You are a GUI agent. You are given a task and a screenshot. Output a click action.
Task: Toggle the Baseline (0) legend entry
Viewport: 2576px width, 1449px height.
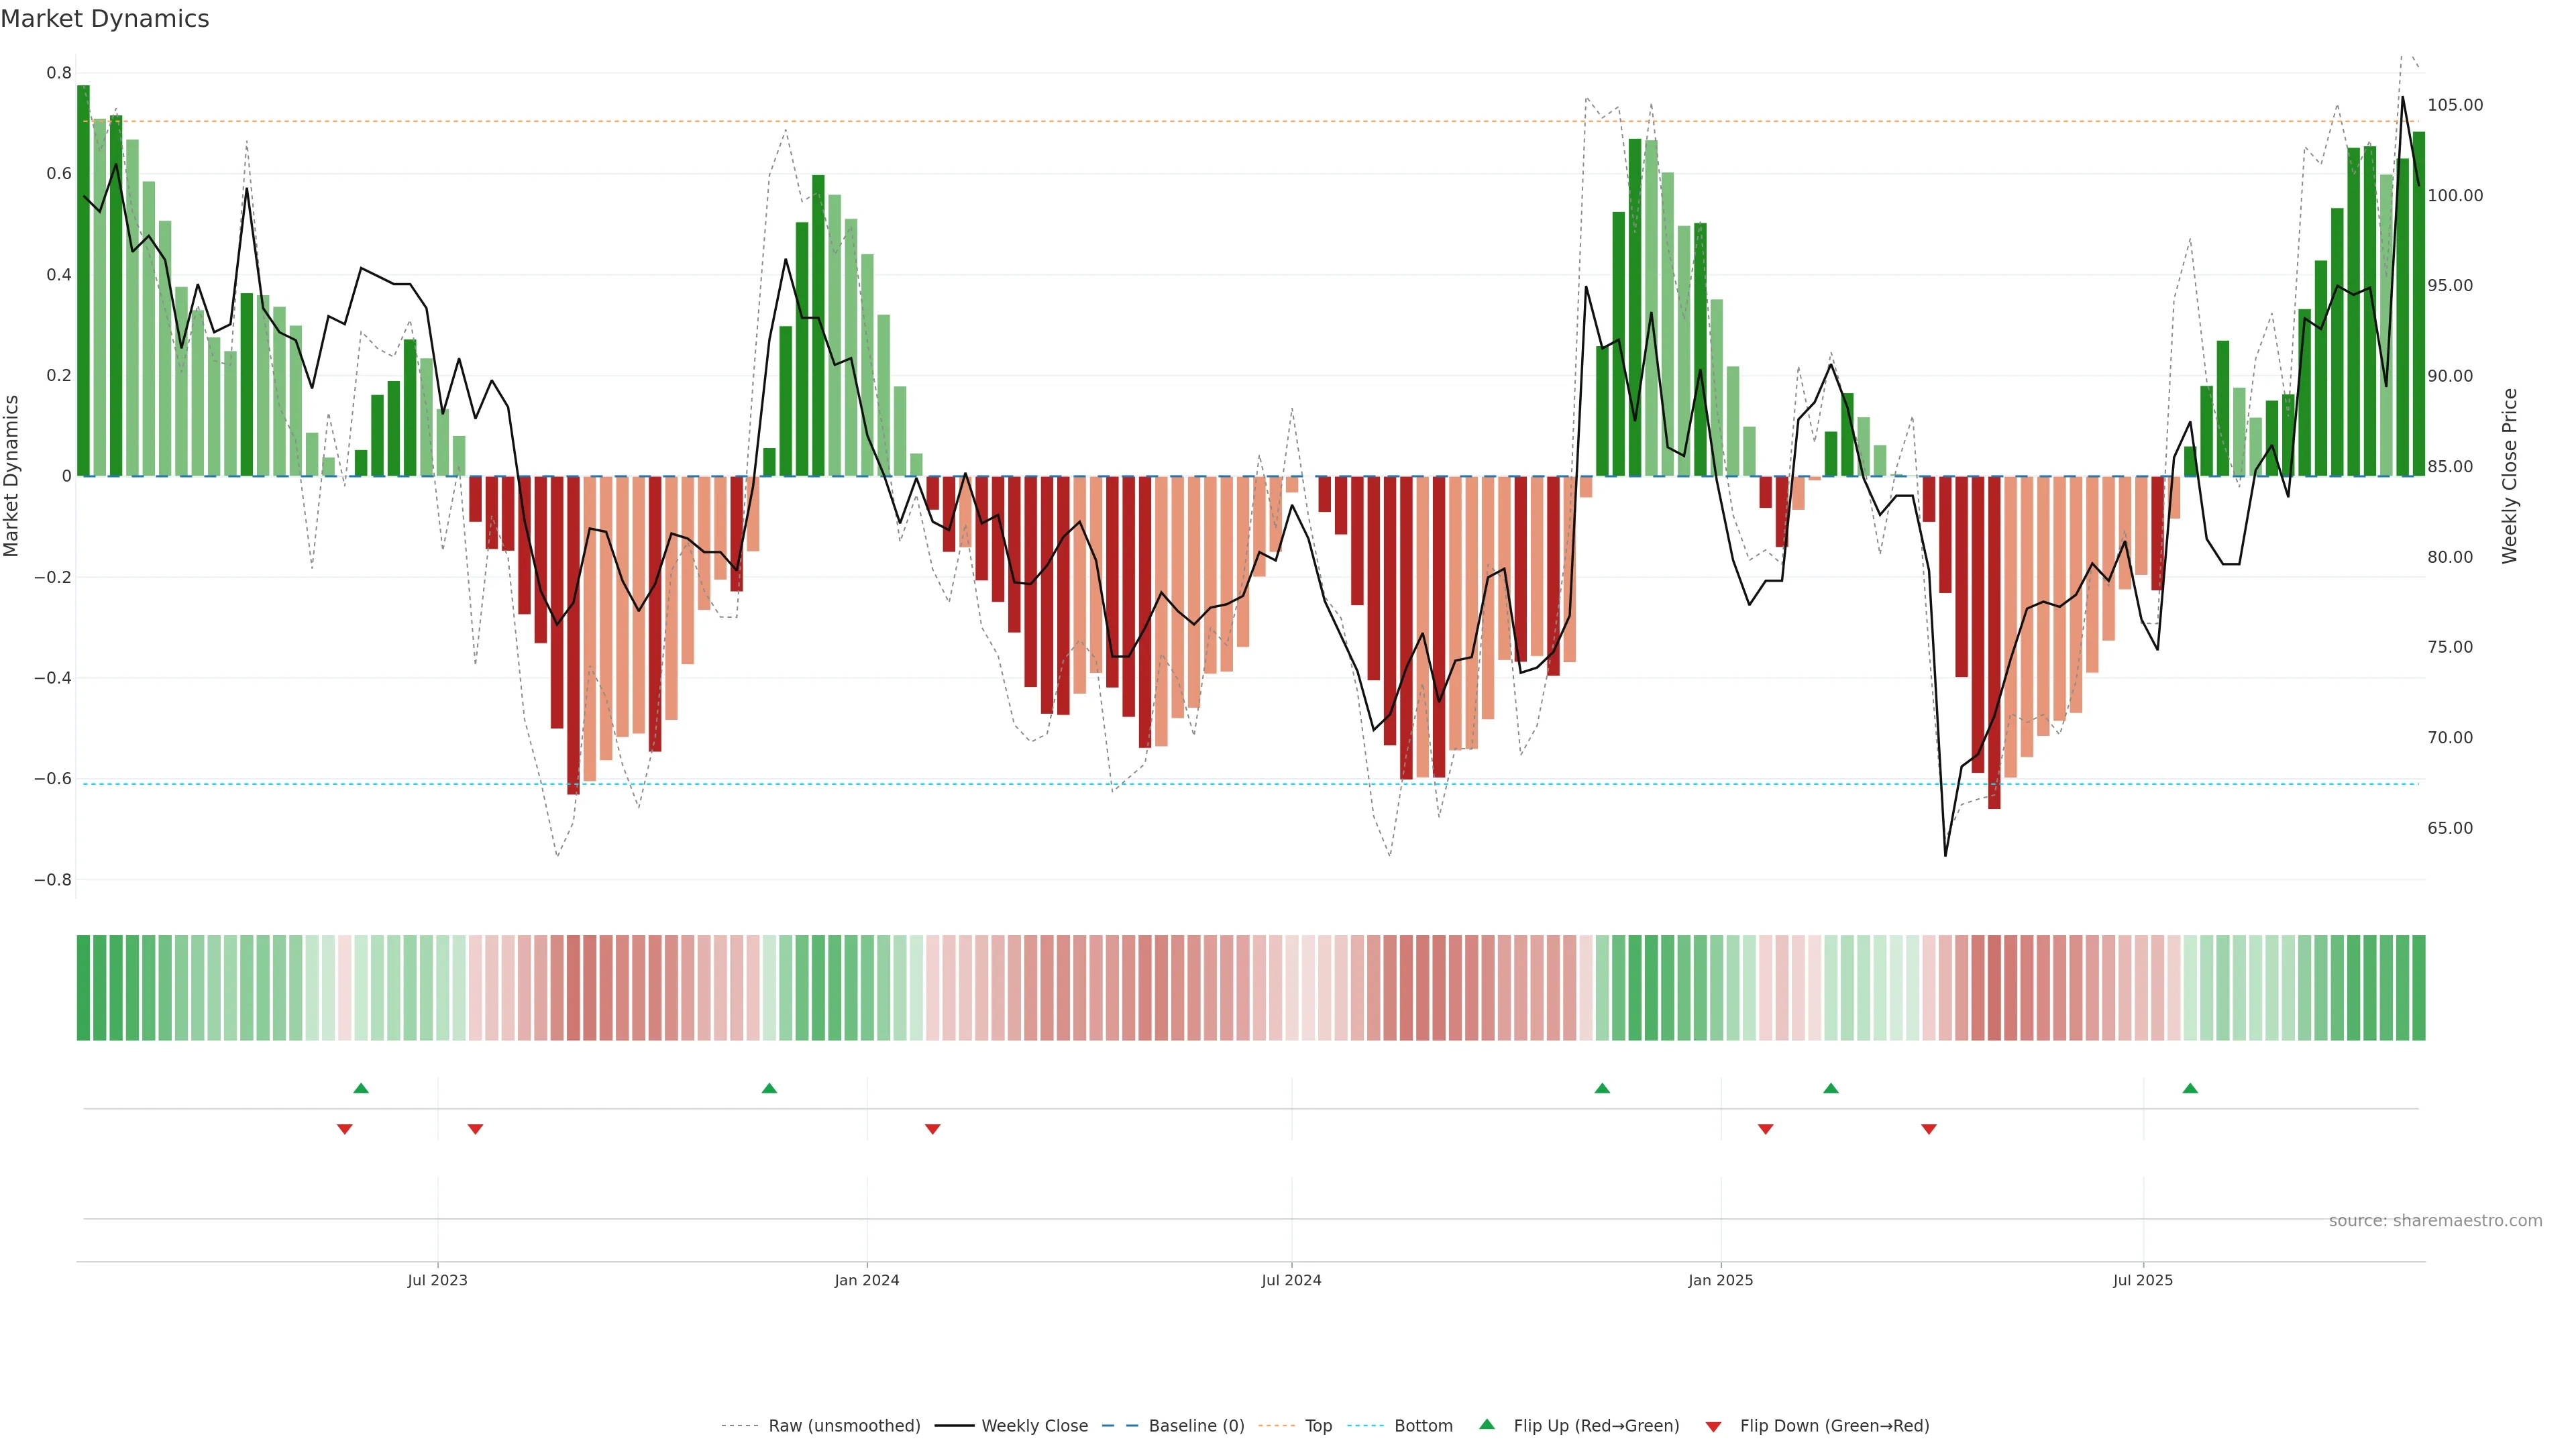[x=1196, y=1426]
